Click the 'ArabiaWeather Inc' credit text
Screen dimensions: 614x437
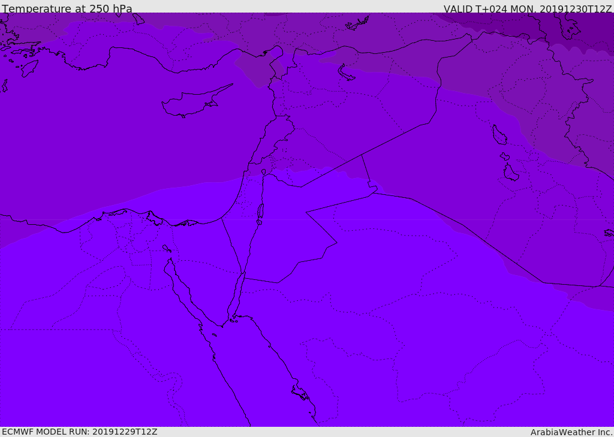[571, 432]
